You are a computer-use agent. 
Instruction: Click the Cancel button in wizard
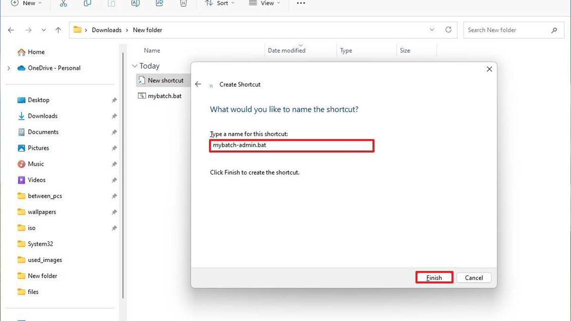point(474,278)
